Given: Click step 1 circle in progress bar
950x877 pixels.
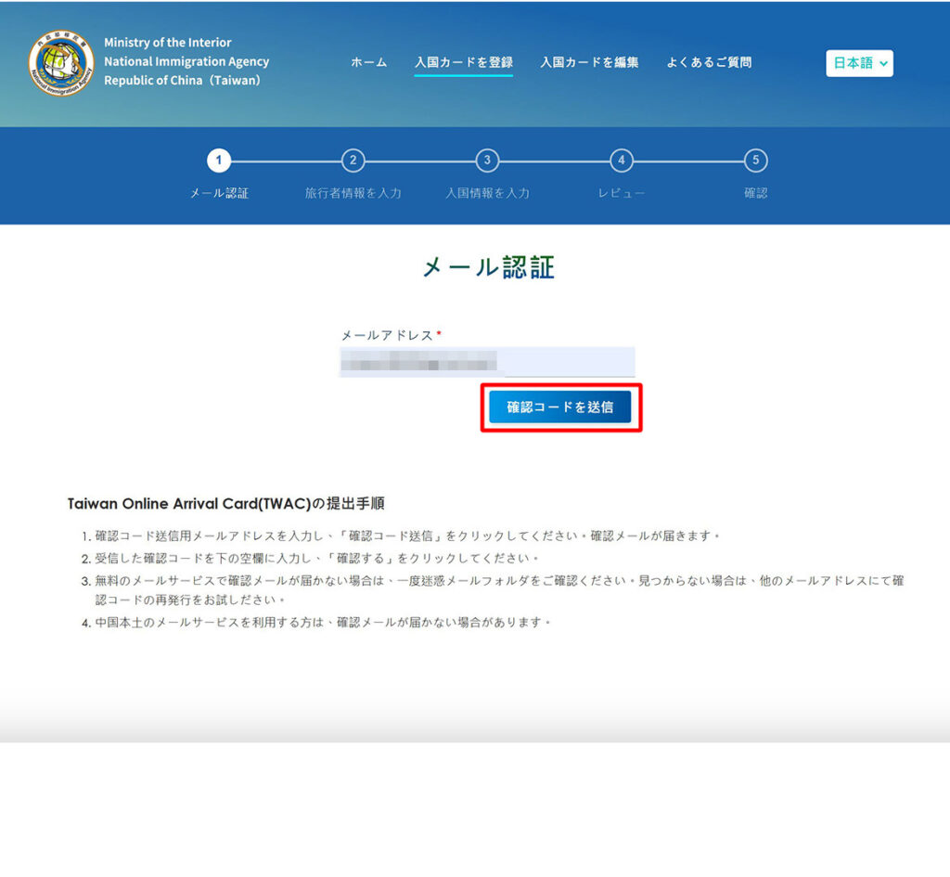Looking at the screenshot, I should pyautogui.click(x=219, y=161).
